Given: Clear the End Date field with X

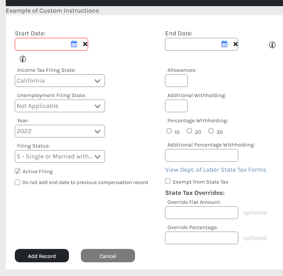Looking at the screenshot, I should [235, 44].
